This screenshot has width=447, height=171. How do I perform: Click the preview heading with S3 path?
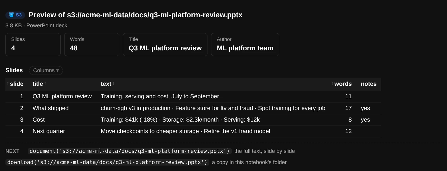[x=135, y=15]
